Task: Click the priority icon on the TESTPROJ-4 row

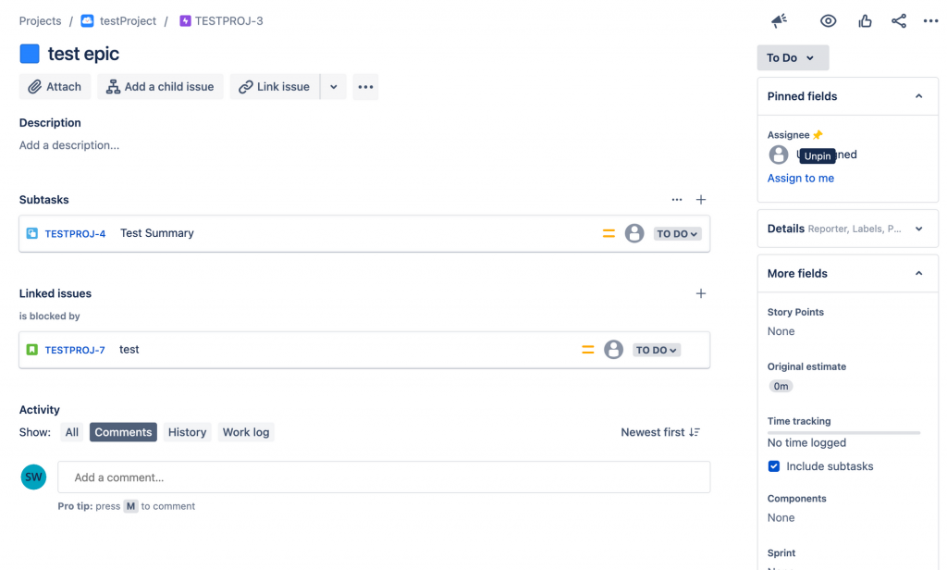Action: click(609, 233)
